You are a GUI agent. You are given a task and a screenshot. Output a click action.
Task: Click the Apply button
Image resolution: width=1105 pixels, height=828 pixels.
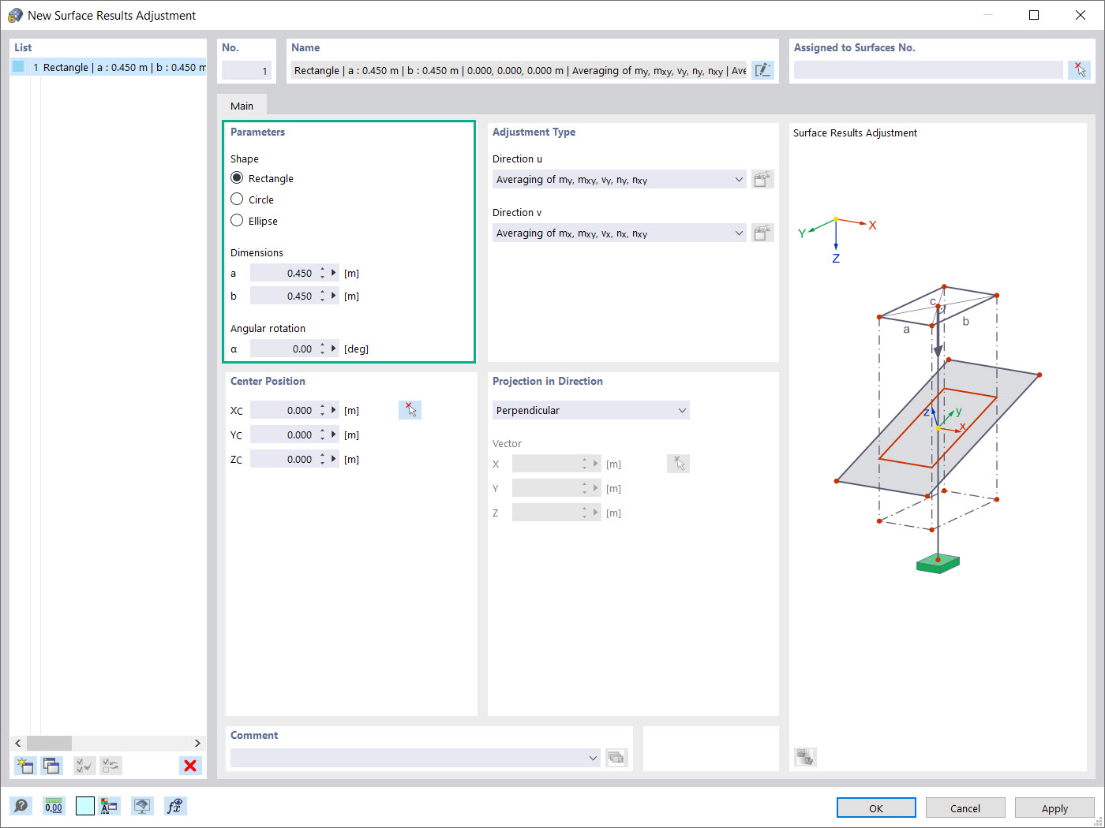click(x=1054, y=808)
